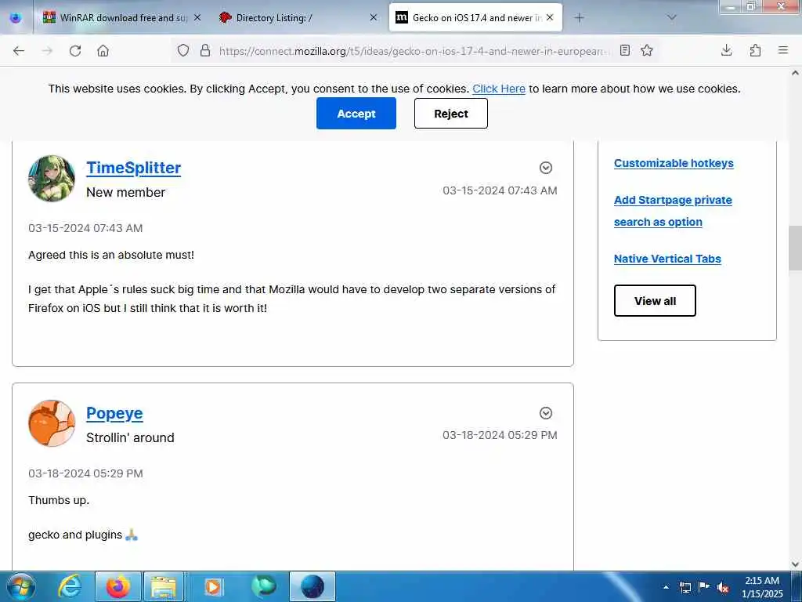Toggle reader view icon
This screenshot has height=602, width=802.
click(x=624, y=50)
